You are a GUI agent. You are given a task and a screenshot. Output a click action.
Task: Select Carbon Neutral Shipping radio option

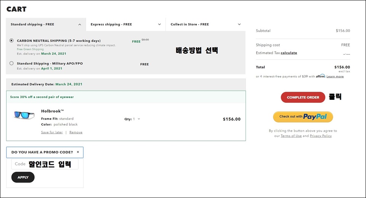coord(11,40)
